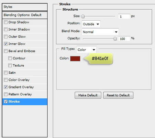
Task: Select the Drop Shadow style label
Action: click(x=19, y=22)
